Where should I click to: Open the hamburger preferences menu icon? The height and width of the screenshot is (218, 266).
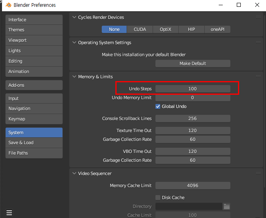pos(9,212)
